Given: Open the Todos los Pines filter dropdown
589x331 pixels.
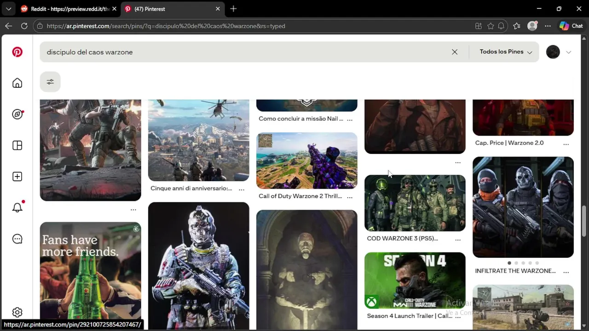Looking at the screenshot, I should pyautogui.click(x=506, y=52).
